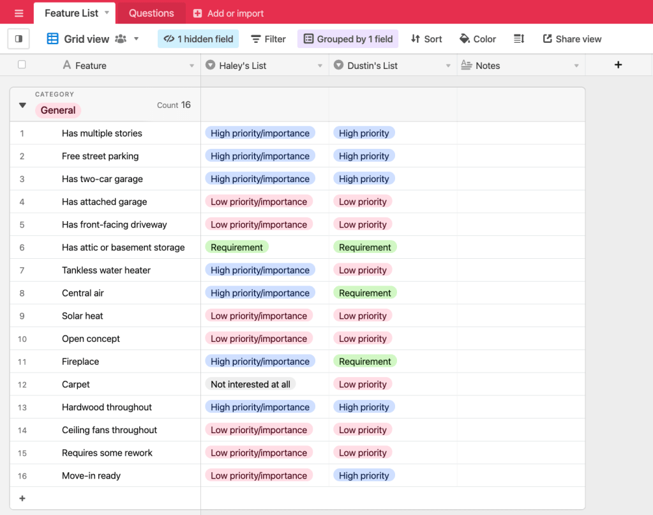The height and width of the screenshot is (515, 653).
Task: Collapse the General category group
Action: click(x=22, y=105)
